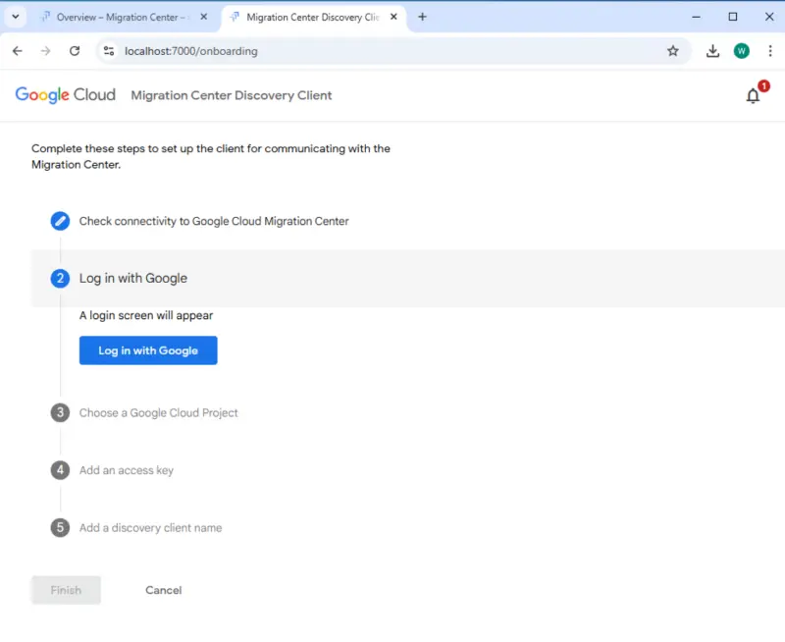Click the Google Cloud logo
The height and width of the screenshot is (642, 785).
point(65,94)
